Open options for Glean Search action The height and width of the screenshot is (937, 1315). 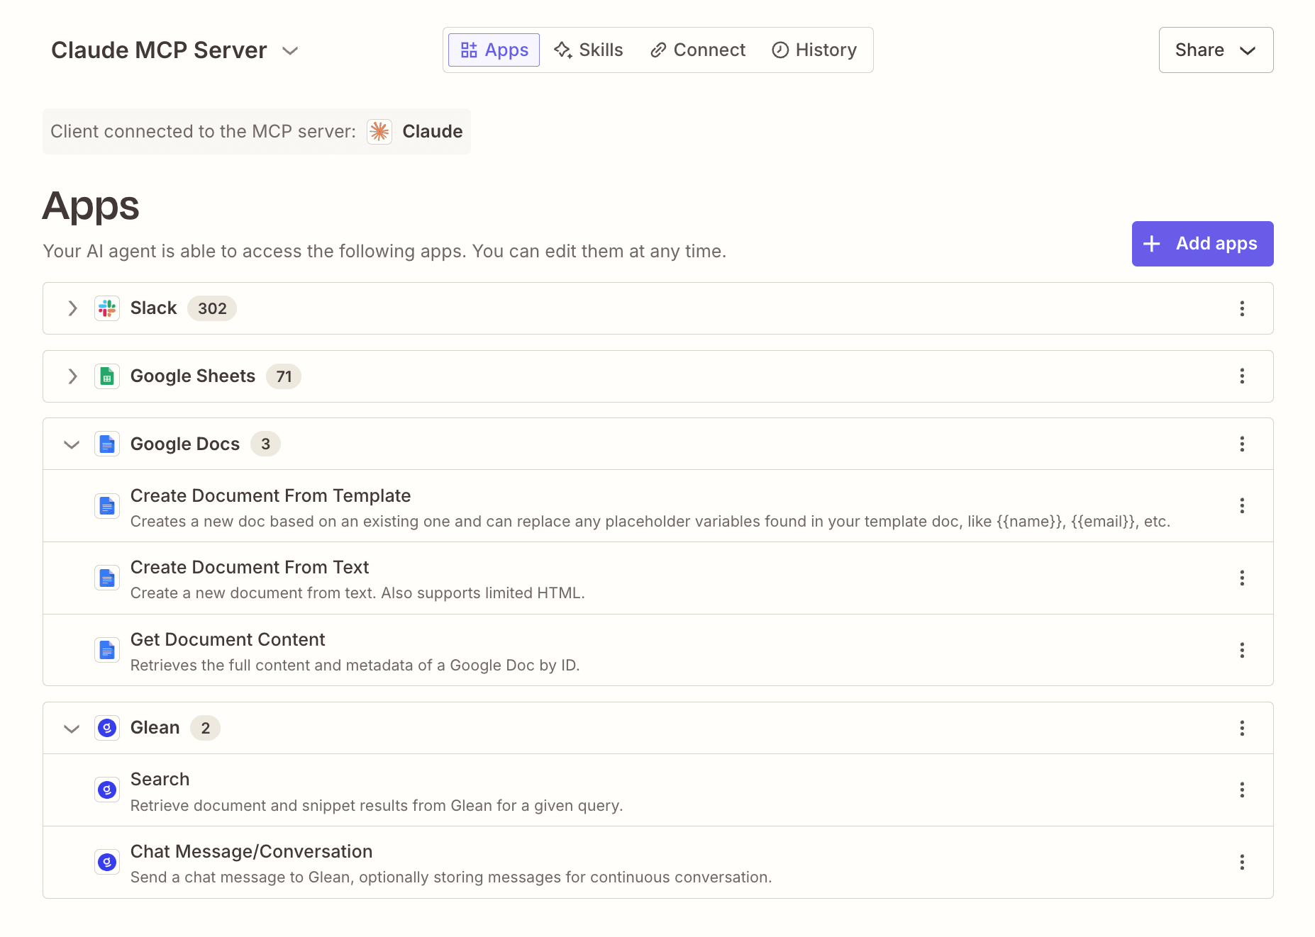coord(1242,790)
